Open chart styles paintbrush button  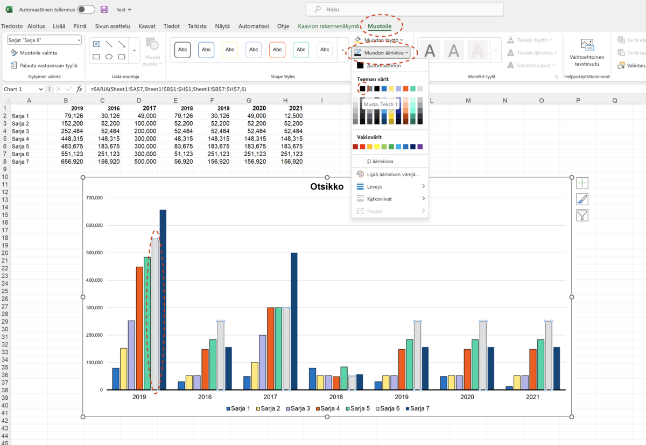pyautogui.click(x=582, y=199)
